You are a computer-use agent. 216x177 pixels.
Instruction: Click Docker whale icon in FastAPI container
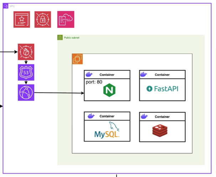[x=144, y=74]
